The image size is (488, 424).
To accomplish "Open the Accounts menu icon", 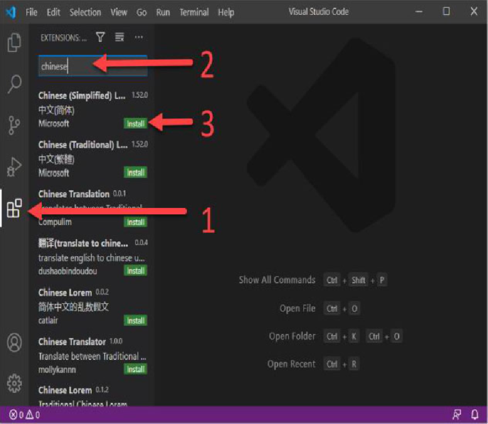I will coord(14,342).
